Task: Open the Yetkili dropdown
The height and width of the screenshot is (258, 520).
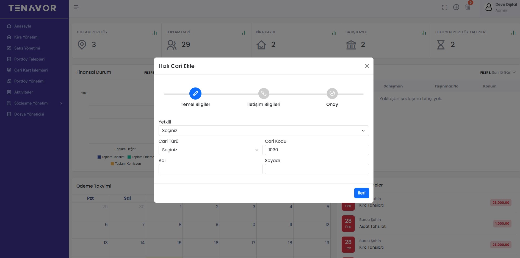Action: pos(264,131)
